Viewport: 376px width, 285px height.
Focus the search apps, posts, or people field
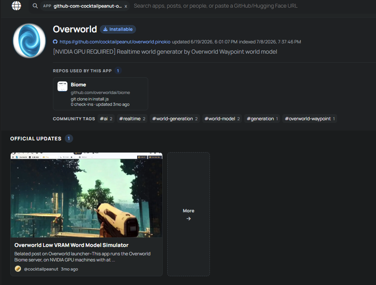(215, 6)
